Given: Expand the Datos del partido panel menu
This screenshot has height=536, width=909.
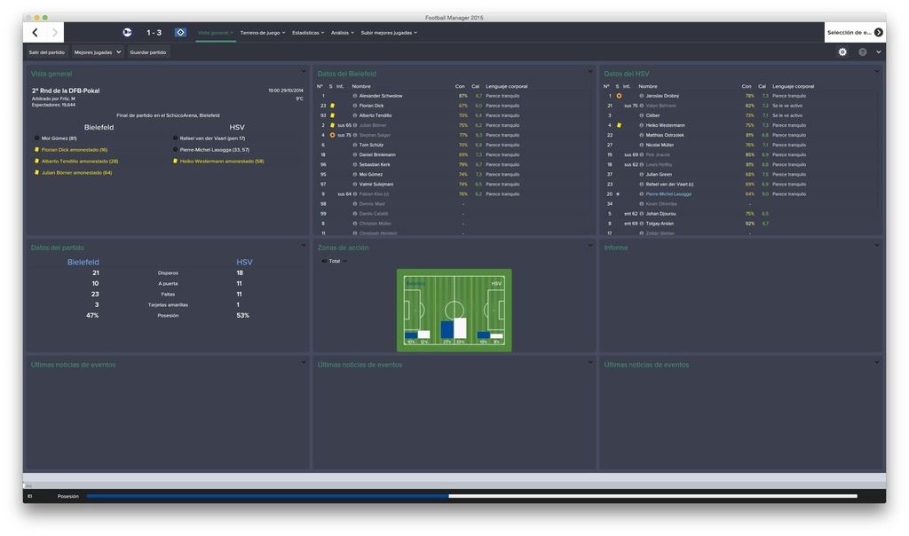Looking at the screenshot, I should pyautogui.click(x=304, y=246).
